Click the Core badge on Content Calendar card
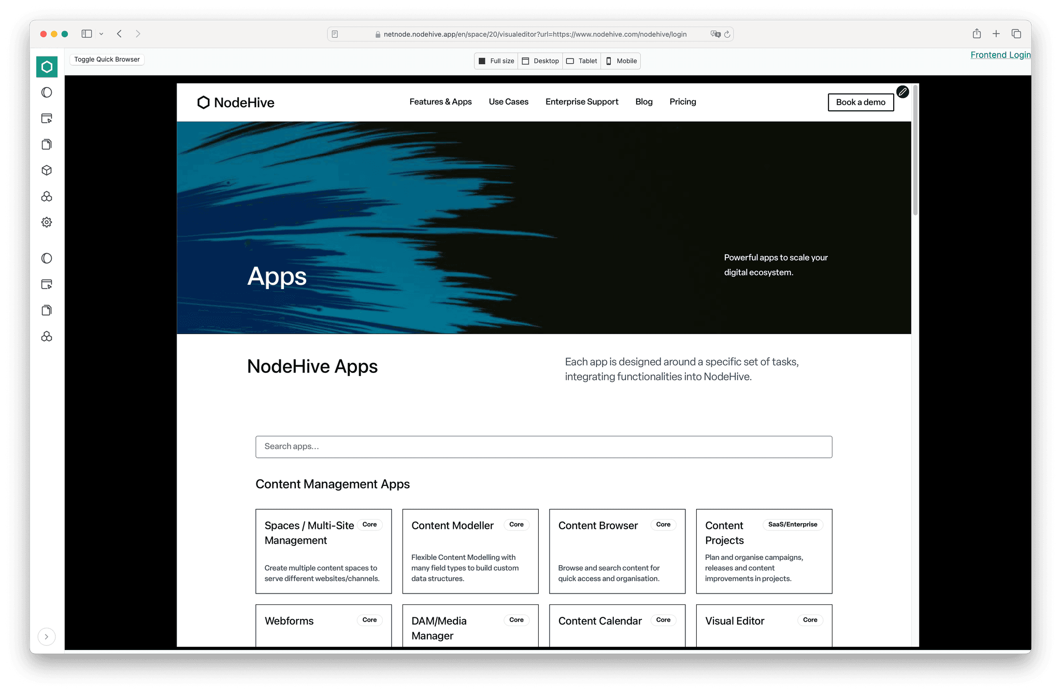This screenshot has width=1061, height=693. point(663,620)
